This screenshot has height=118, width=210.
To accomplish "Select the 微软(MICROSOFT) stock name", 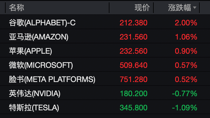I will (x=41, y=65).
